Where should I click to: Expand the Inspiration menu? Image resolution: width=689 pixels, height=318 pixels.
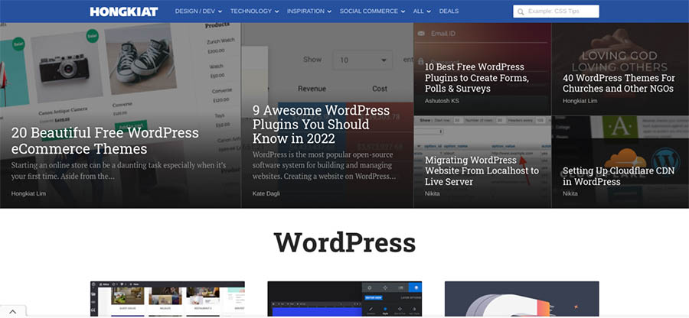[309, 11]
